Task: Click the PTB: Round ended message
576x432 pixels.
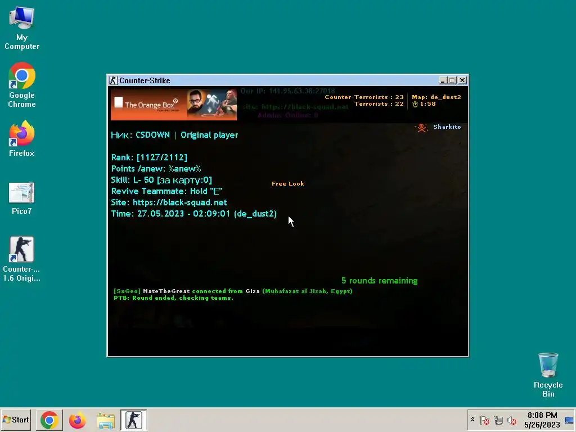Action: [173, 298]
